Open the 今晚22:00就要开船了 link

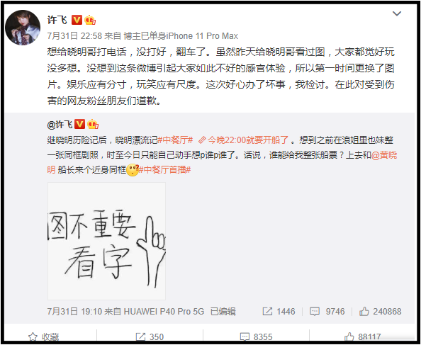244,140
